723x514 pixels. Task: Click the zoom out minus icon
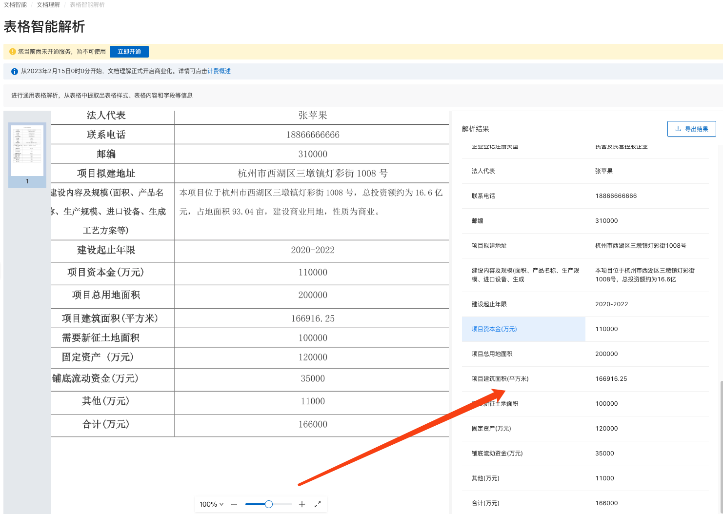tap(234, 504)
